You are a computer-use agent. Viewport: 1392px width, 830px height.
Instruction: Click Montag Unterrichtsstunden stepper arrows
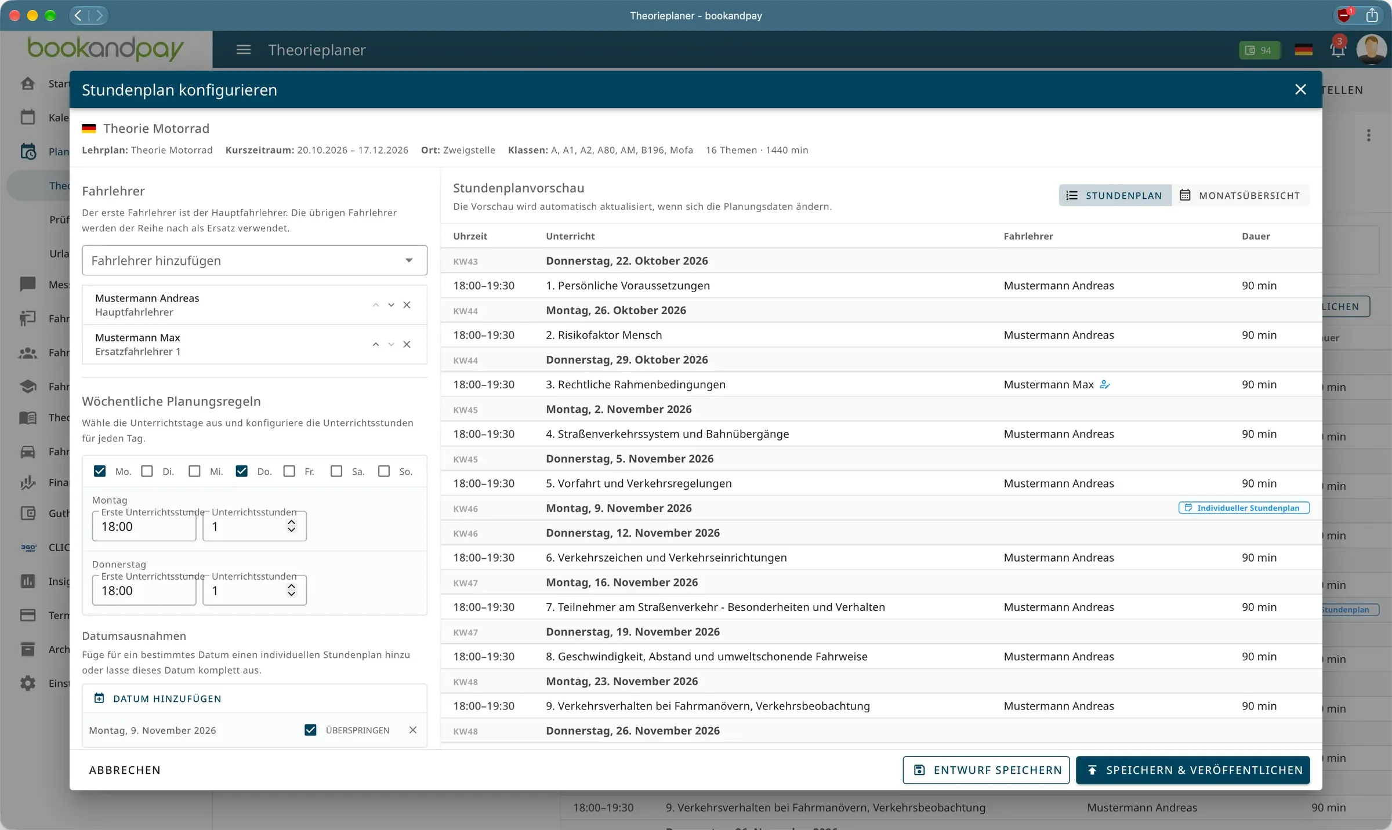(291, 526)
